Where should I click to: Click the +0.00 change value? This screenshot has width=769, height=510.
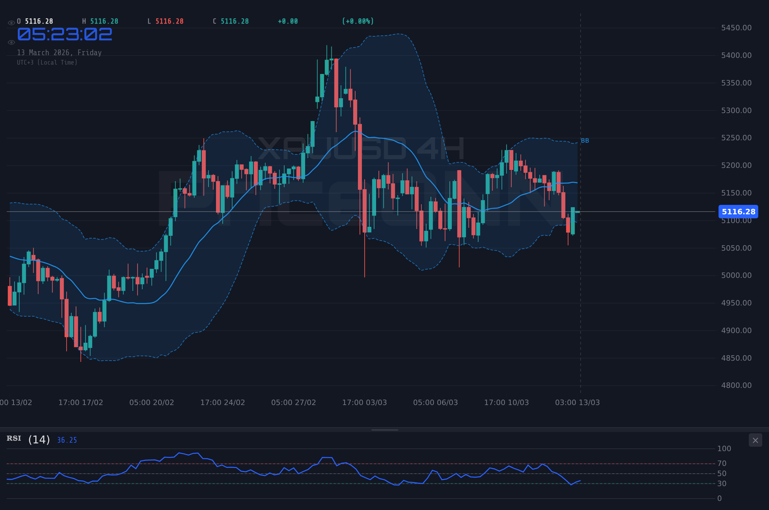(288, 21)
